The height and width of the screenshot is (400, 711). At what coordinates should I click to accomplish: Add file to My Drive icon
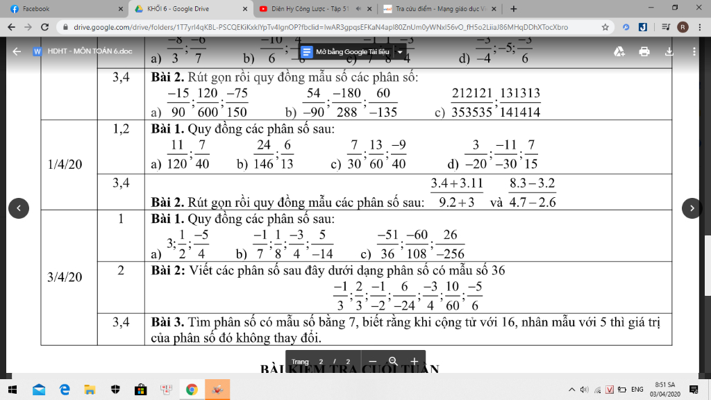point(619,51)
